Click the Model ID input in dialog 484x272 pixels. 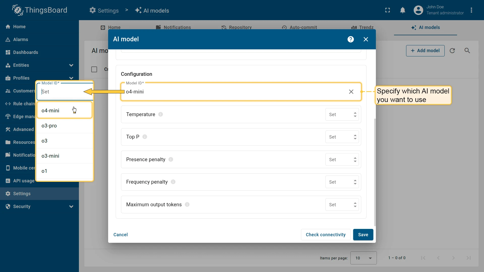pyautogui.click(x=241, y=92)
